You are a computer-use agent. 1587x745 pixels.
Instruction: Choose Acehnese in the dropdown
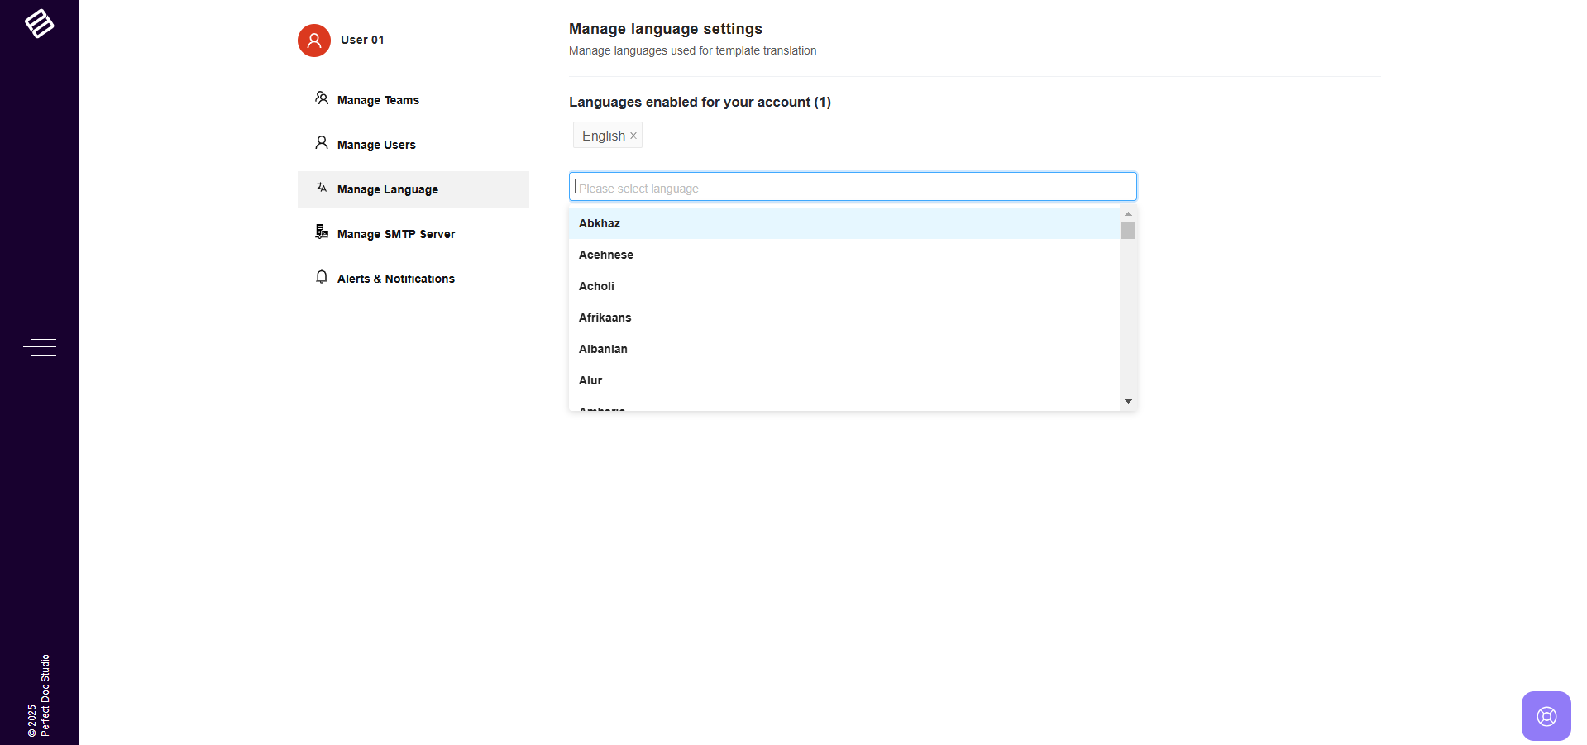[606, 255]
